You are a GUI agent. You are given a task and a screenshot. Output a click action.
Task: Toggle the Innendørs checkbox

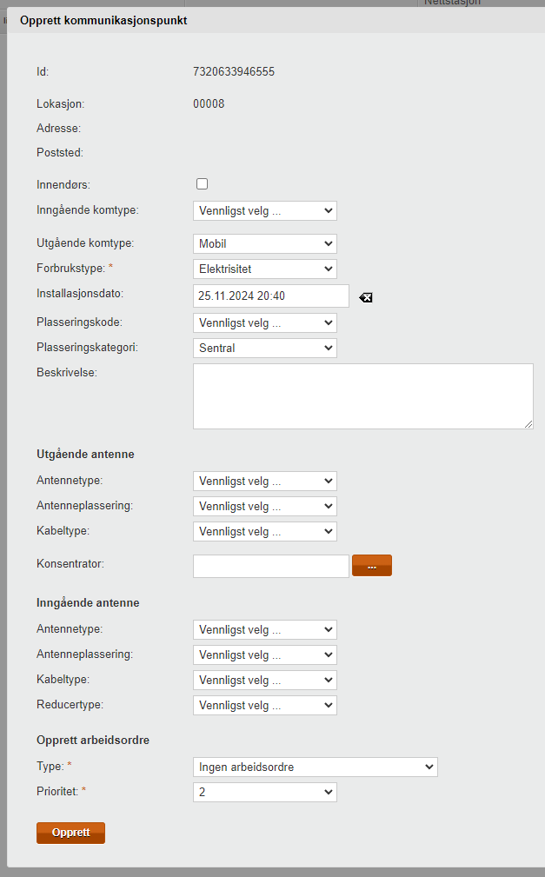[203, 184]
